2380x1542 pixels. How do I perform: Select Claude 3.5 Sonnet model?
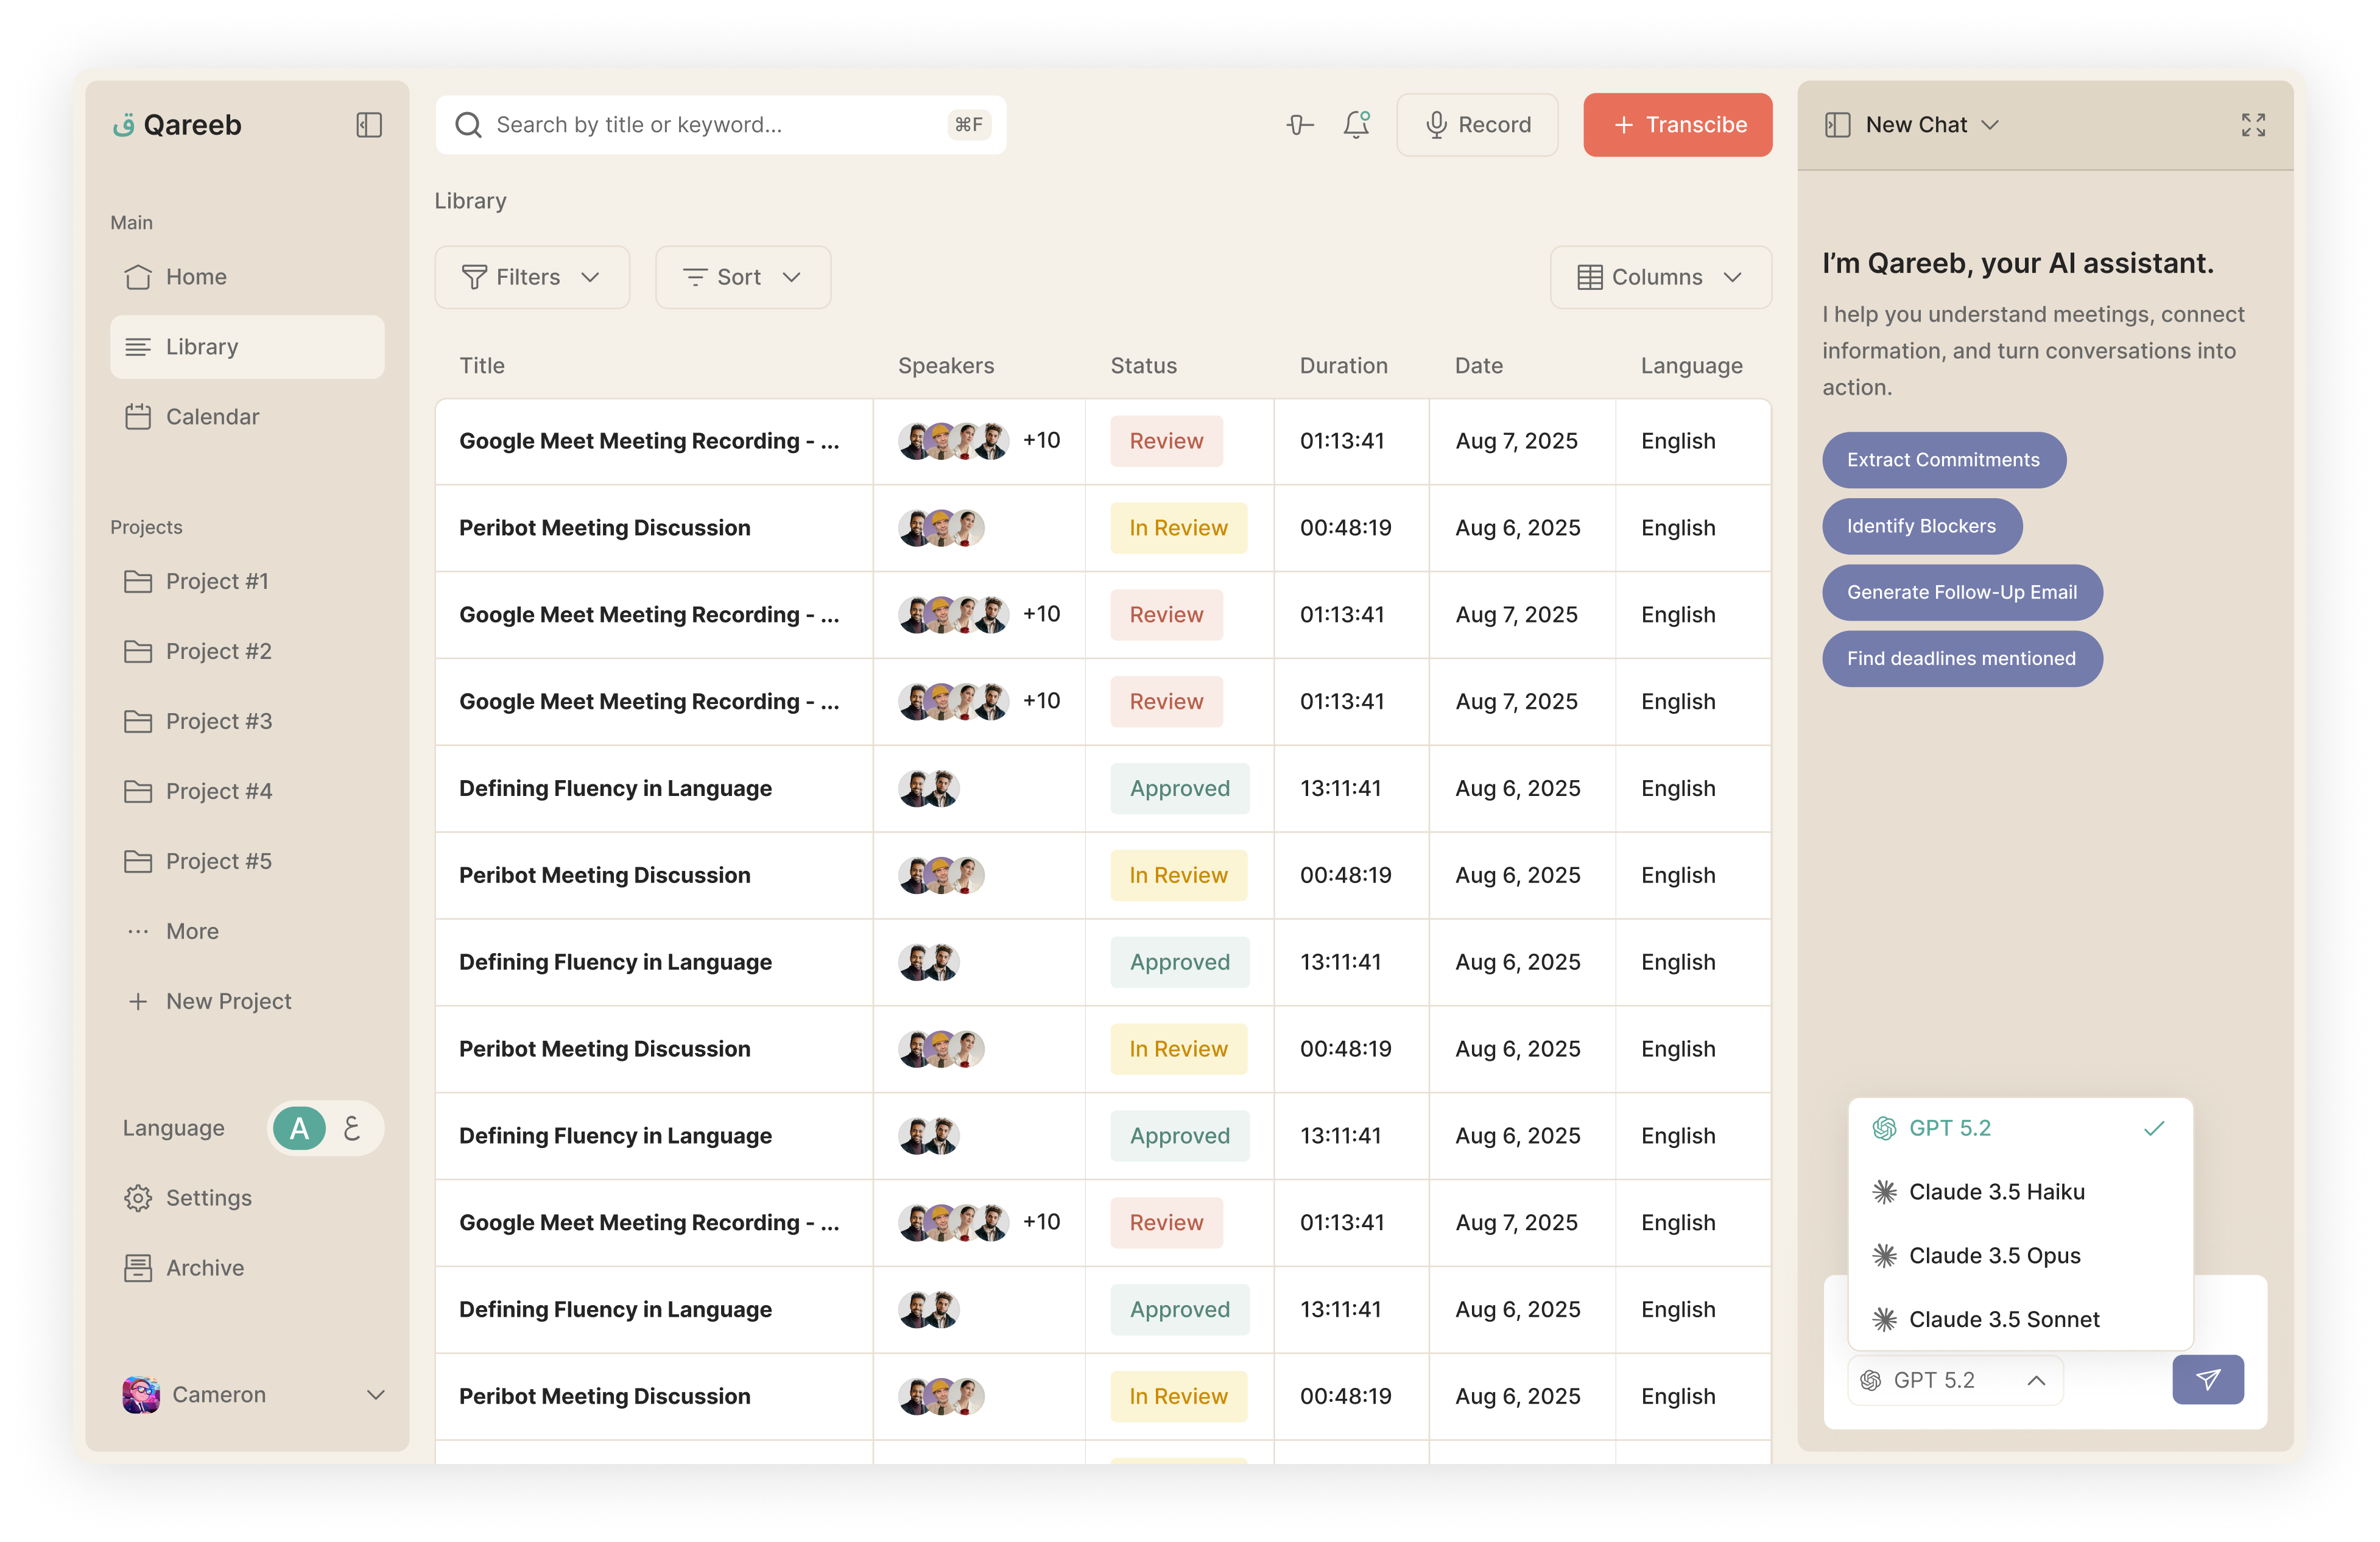(2020, 1320)
